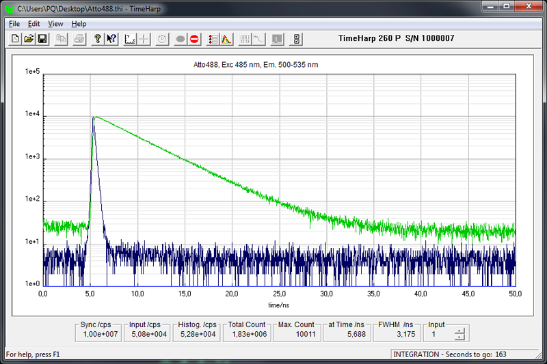Screen dimensions: 547x364
Task: Click the green decay curve peak
Action: 97,117
